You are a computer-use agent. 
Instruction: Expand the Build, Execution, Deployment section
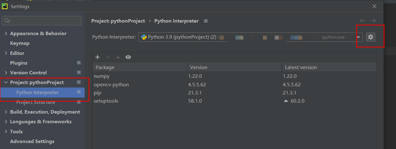pyautogui.click(x=6, y=112)
